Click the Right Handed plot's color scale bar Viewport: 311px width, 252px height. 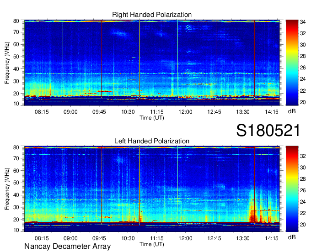pyautogui.click(x=292, y=63)
